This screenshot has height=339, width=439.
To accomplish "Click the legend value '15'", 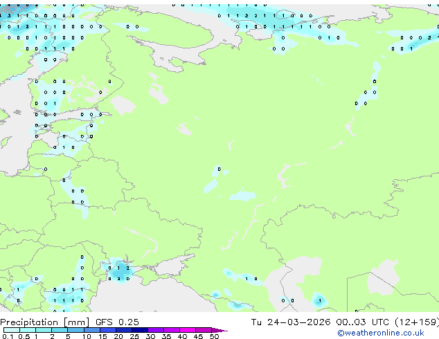I will coord(102,336).
